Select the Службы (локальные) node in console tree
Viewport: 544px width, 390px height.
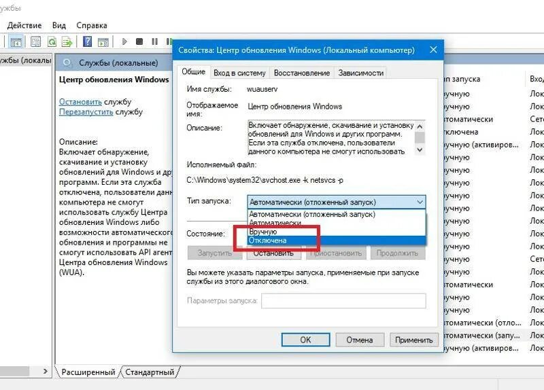[25, 60]
